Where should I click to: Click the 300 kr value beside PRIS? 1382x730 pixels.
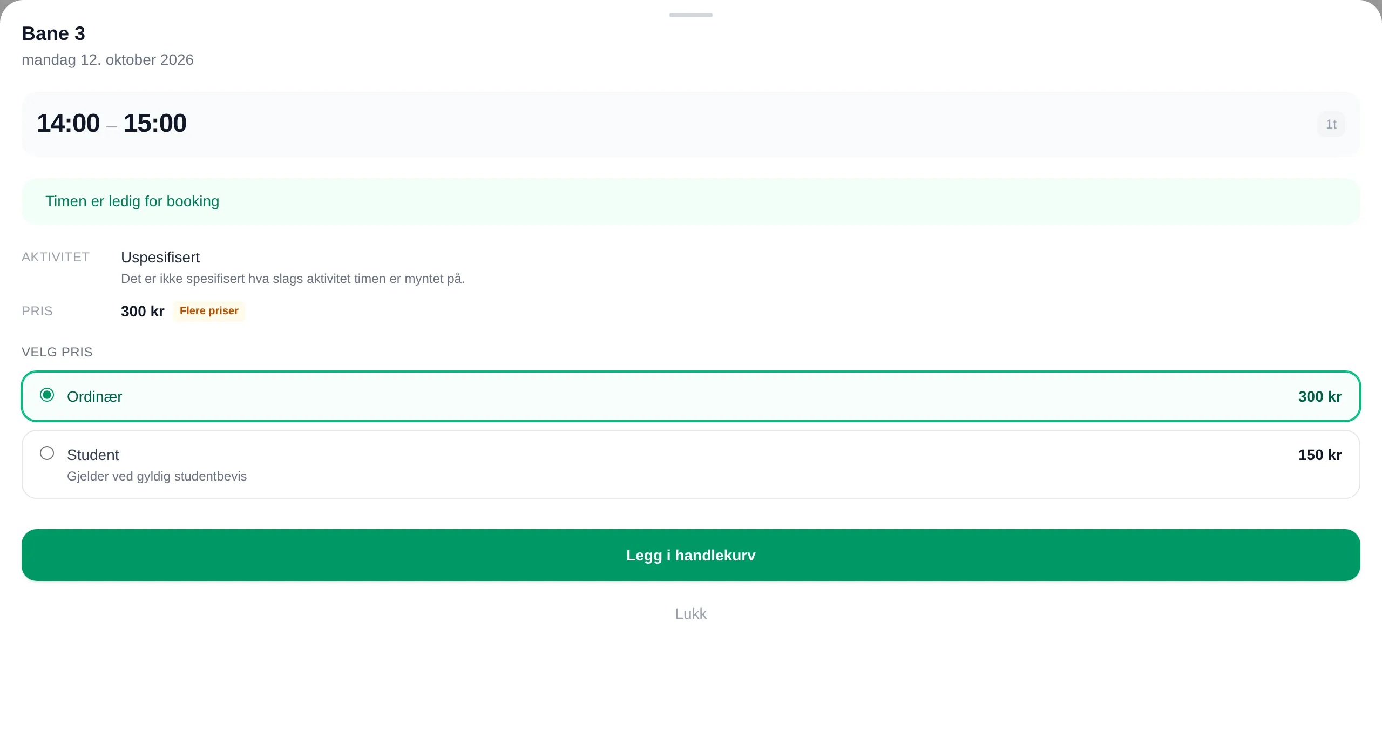click(x=143, y=312)
